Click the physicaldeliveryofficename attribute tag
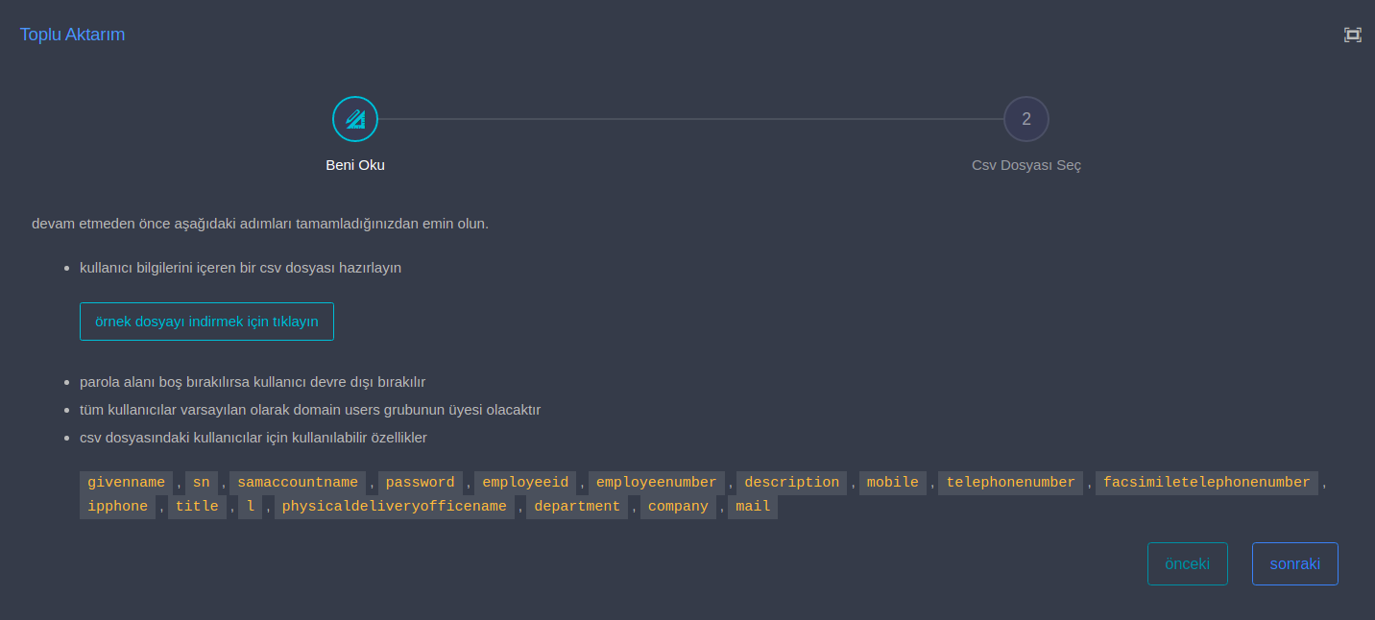This screenshot has height=620, width=1375. pyautogui.click(x=394, y=507)
